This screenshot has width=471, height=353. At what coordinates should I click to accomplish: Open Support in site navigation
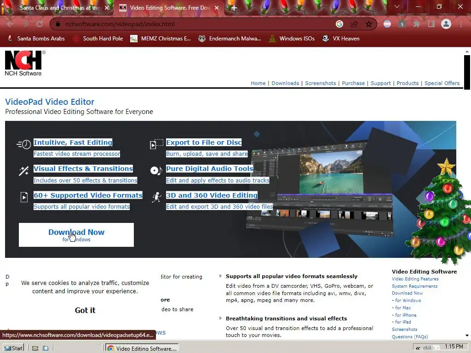point(380,83)
